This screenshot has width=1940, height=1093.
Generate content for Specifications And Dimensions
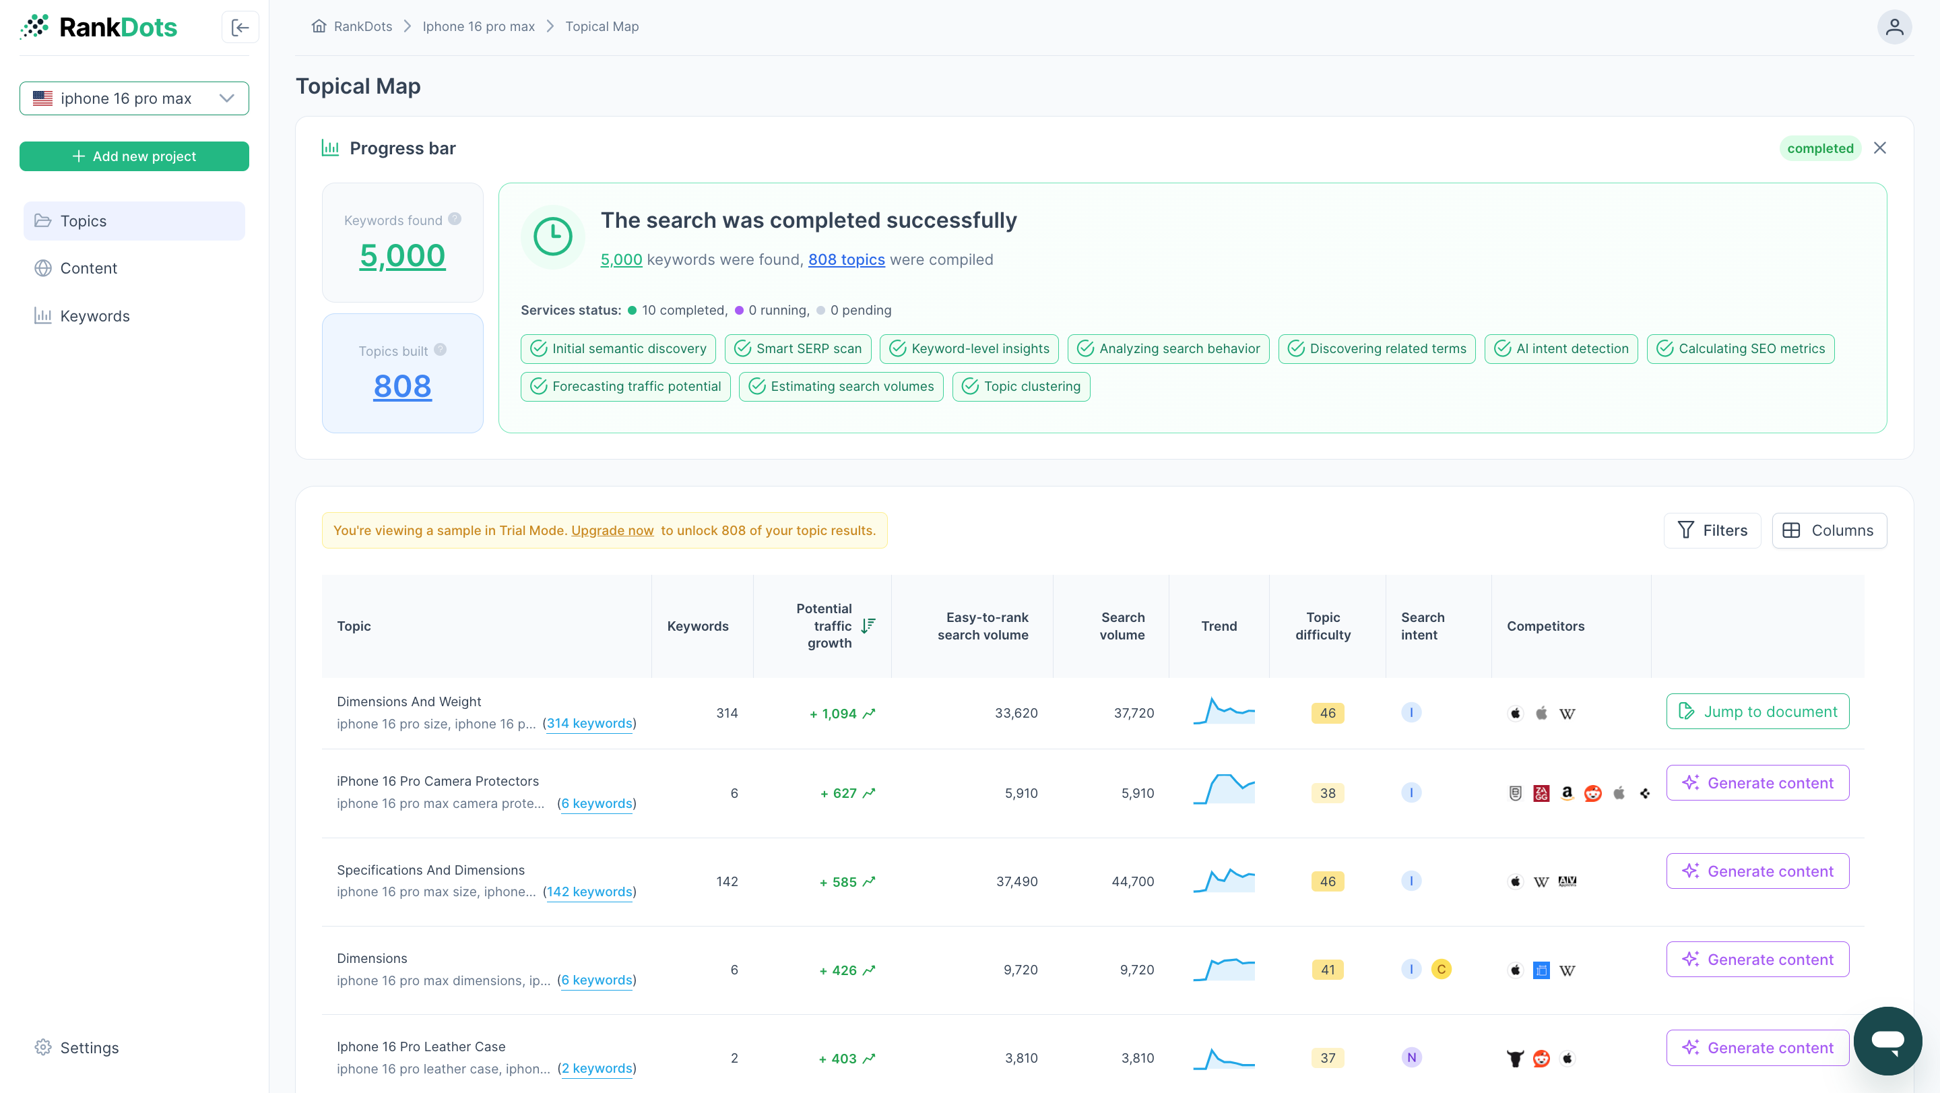(1757, 871)
